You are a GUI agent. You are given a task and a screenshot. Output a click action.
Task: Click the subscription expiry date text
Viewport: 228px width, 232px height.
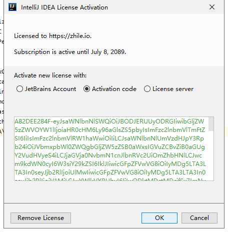[x=108, y=52]
